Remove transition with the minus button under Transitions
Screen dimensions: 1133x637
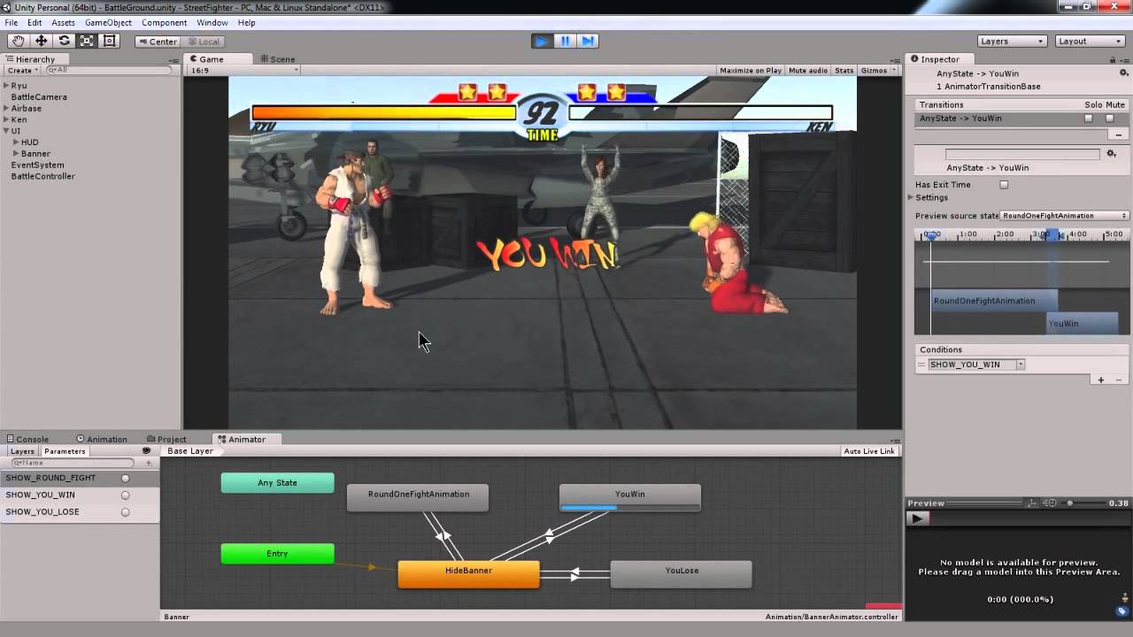click(x=1119, y=134)
